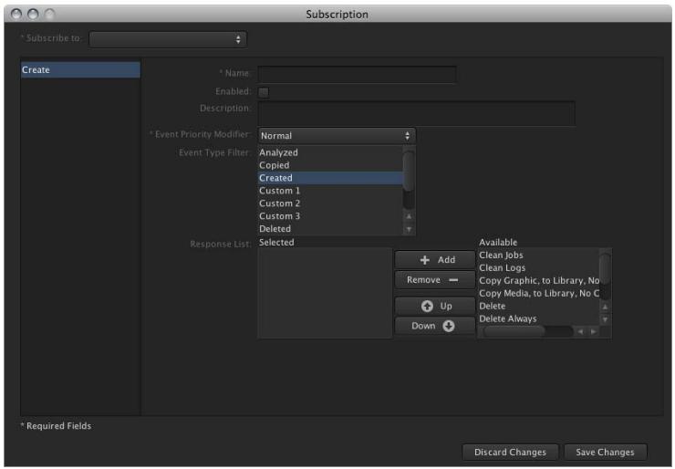Screen dimensions: 675x469
Task: Click the Save Changes button
Action: click(605, 453)
